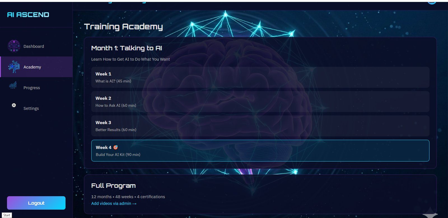Click the target emoji next to Week 4
Screen dimensions: 448x218
(115, 147)
